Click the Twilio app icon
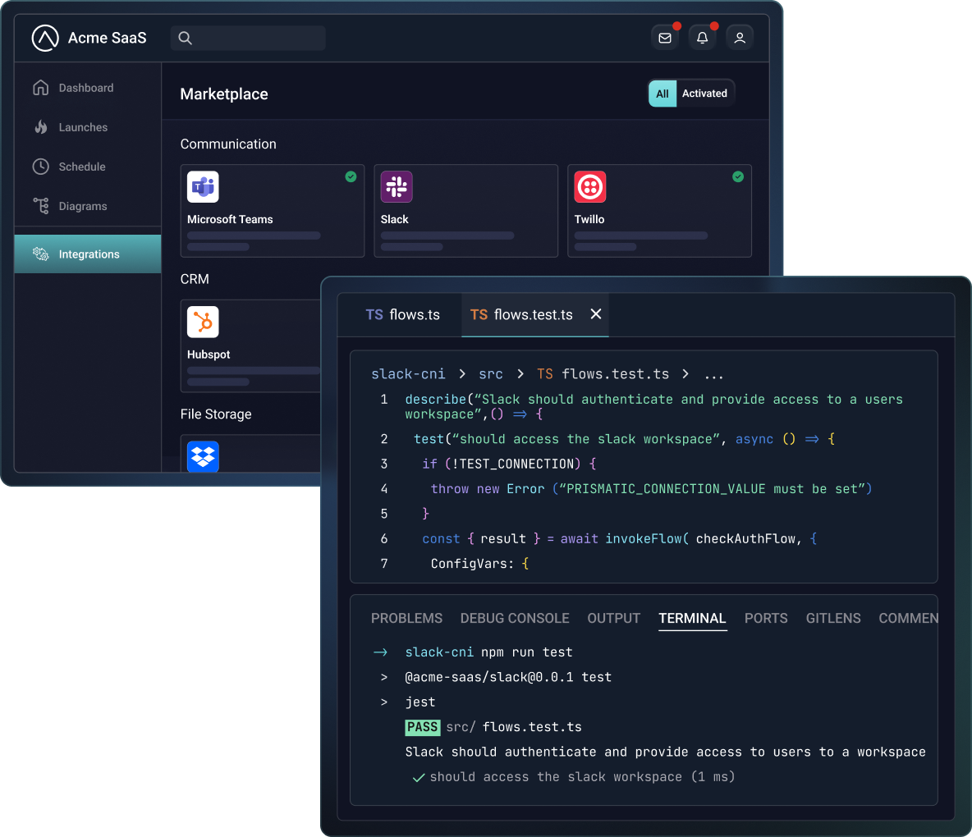This screenshot has height=837, width=972. click(589, 186)
